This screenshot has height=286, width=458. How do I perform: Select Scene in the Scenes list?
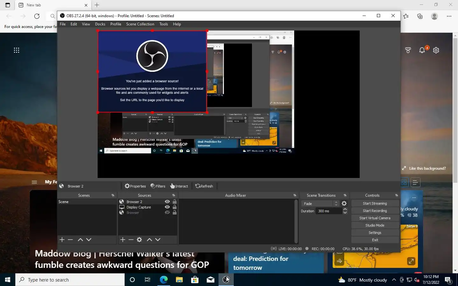[x=87, y=202]
